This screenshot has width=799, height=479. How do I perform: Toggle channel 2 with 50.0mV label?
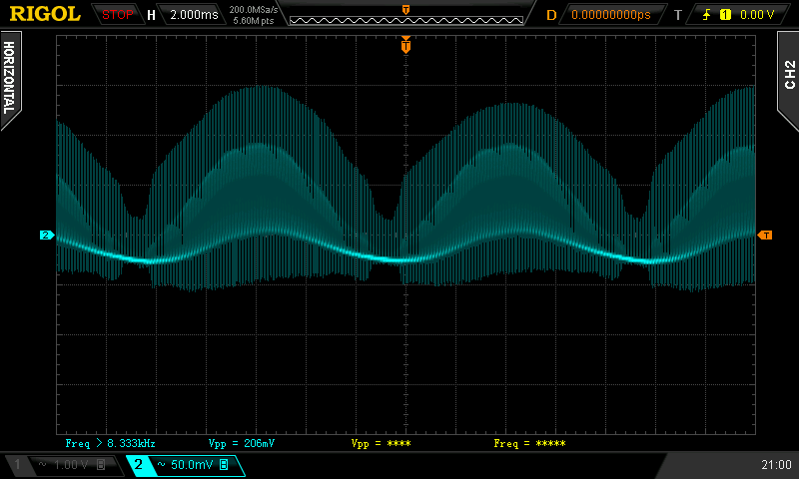coord(185,465)
